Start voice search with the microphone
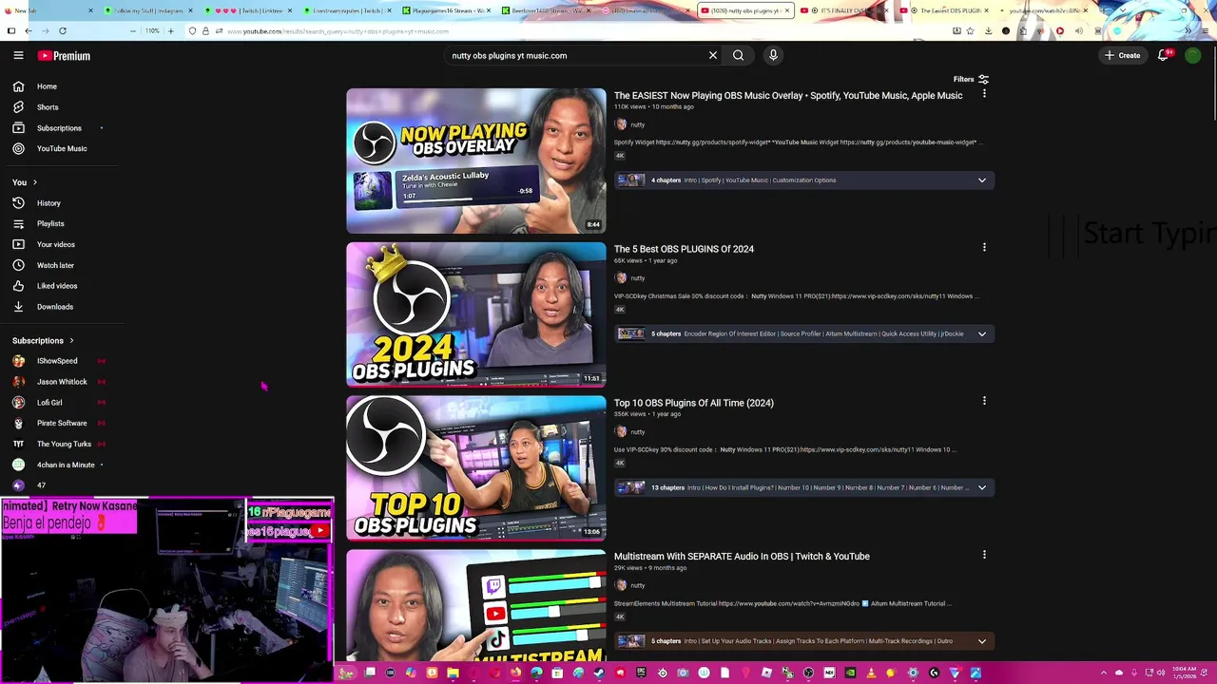Viewport: 1217px width, 684px height. tap(773, 55)
